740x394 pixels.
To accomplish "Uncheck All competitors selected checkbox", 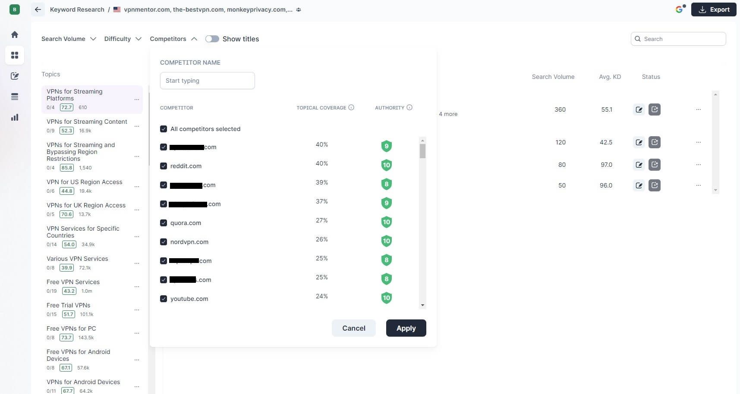I will click(x=164, y=129).
